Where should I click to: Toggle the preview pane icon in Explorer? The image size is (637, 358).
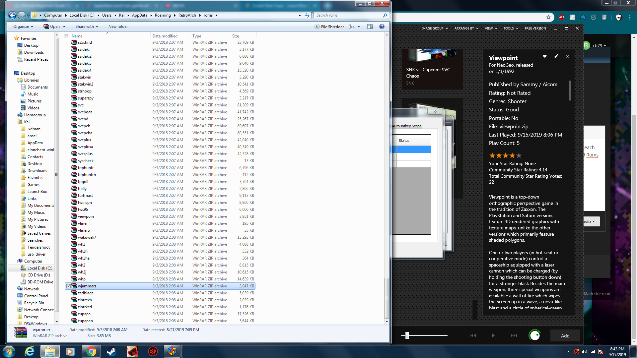tap(370, 27)
